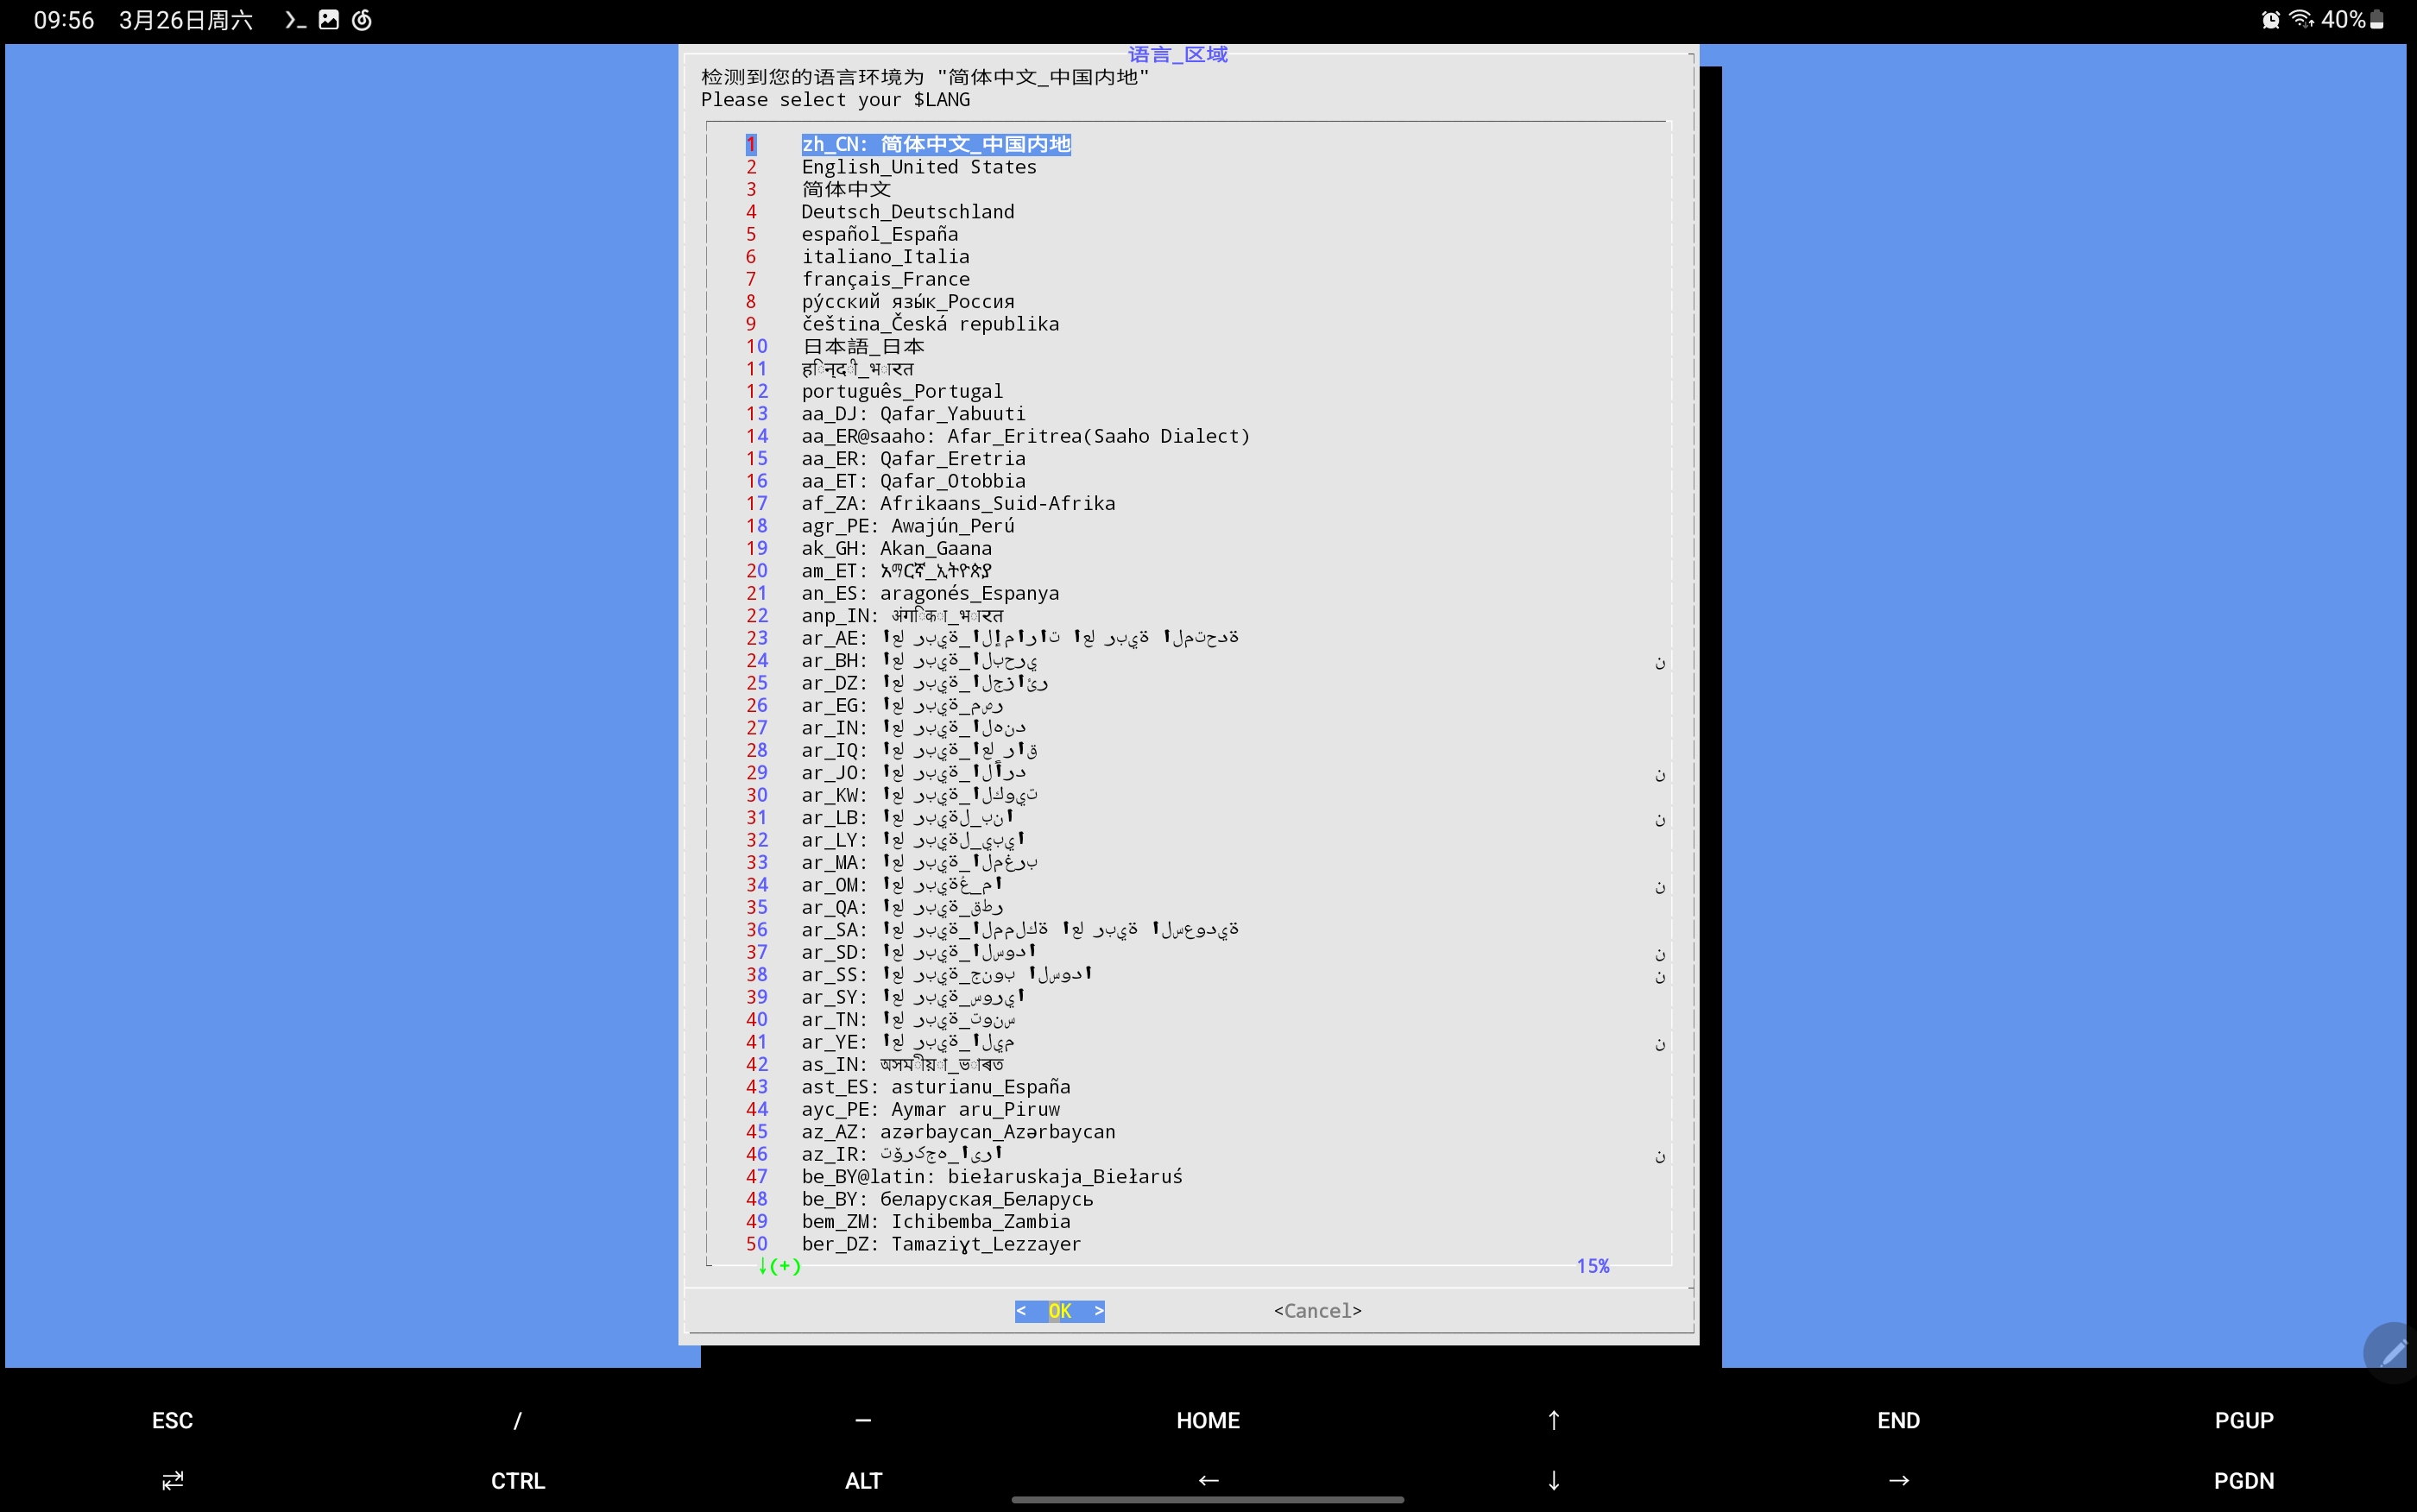Screen dimensions: 2417x1512
Task: Select ber_DZ: Tamaziɣt_Lezzayer entry
Action: (941, 1244)
